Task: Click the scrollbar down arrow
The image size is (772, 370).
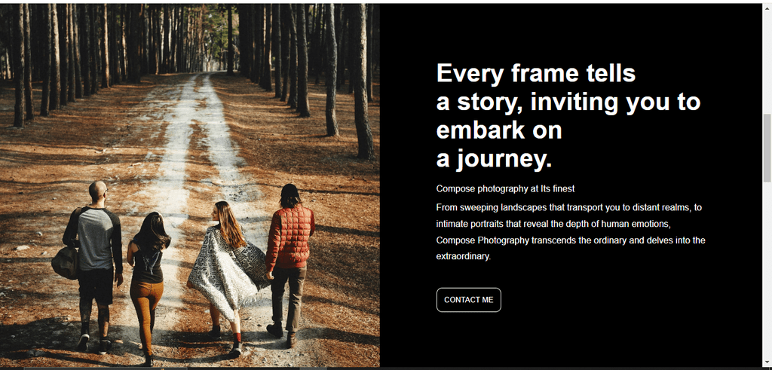Action: [x=767, y=363]
